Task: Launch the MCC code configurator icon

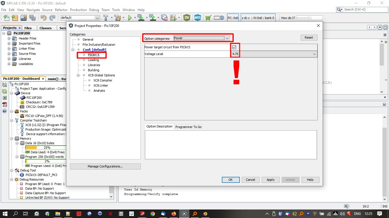Action: pyautogui.click(x=198, y=18)
